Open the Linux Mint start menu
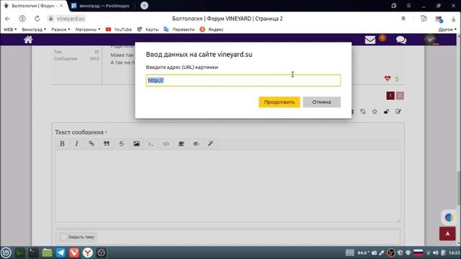Screen dimensions: 461x259 click(6, 253)
